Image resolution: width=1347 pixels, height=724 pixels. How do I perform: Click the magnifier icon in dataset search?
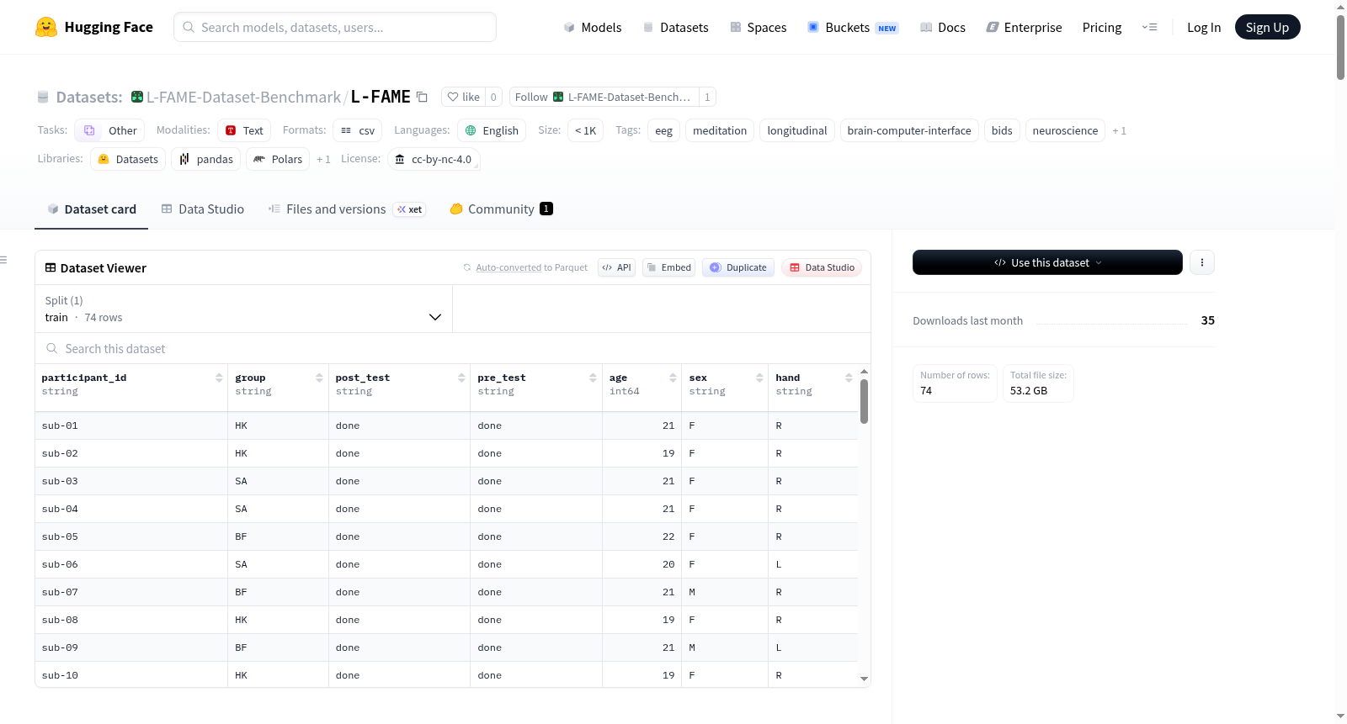(52, 348)
